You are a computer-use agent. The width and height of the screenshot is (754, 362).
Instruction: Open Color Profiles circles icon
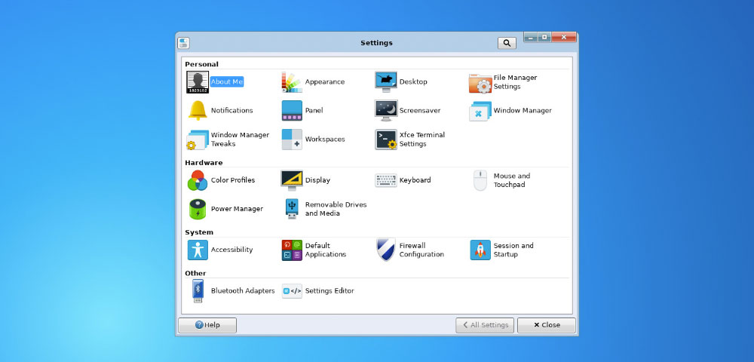(x=198, y=181)
